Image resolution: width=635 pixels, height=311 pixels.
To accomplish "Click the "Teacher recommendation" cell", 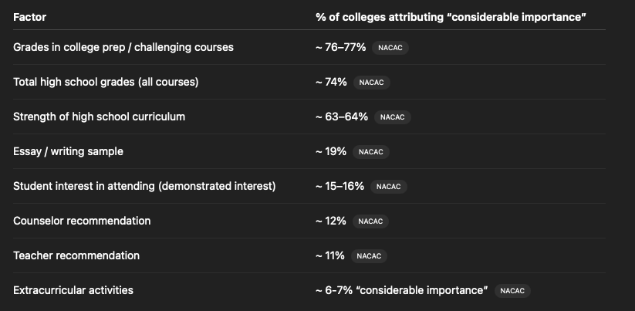I will (76, 255).
